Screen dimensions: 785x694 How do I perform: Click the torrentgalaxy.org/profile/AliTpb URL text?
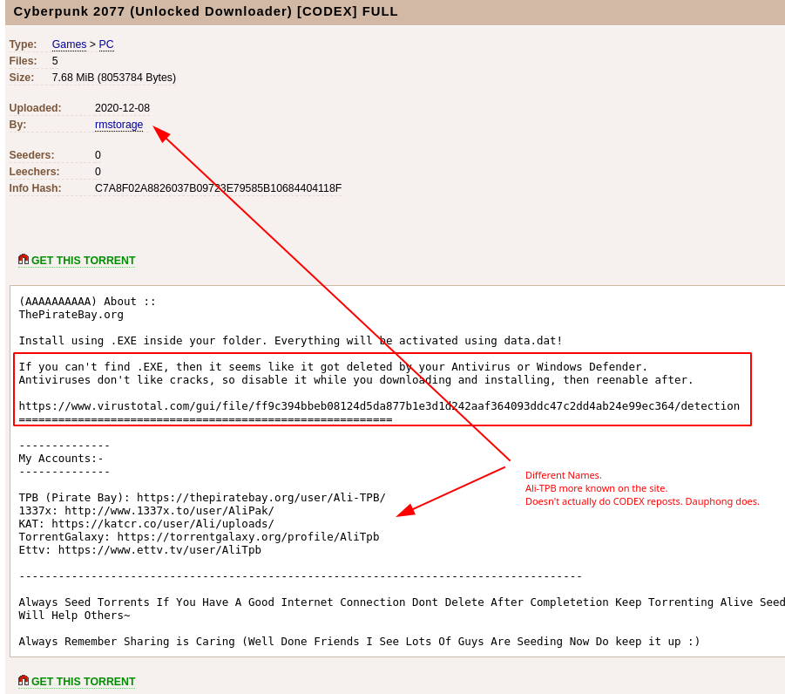pyautogui.click(x=248, y=537)
